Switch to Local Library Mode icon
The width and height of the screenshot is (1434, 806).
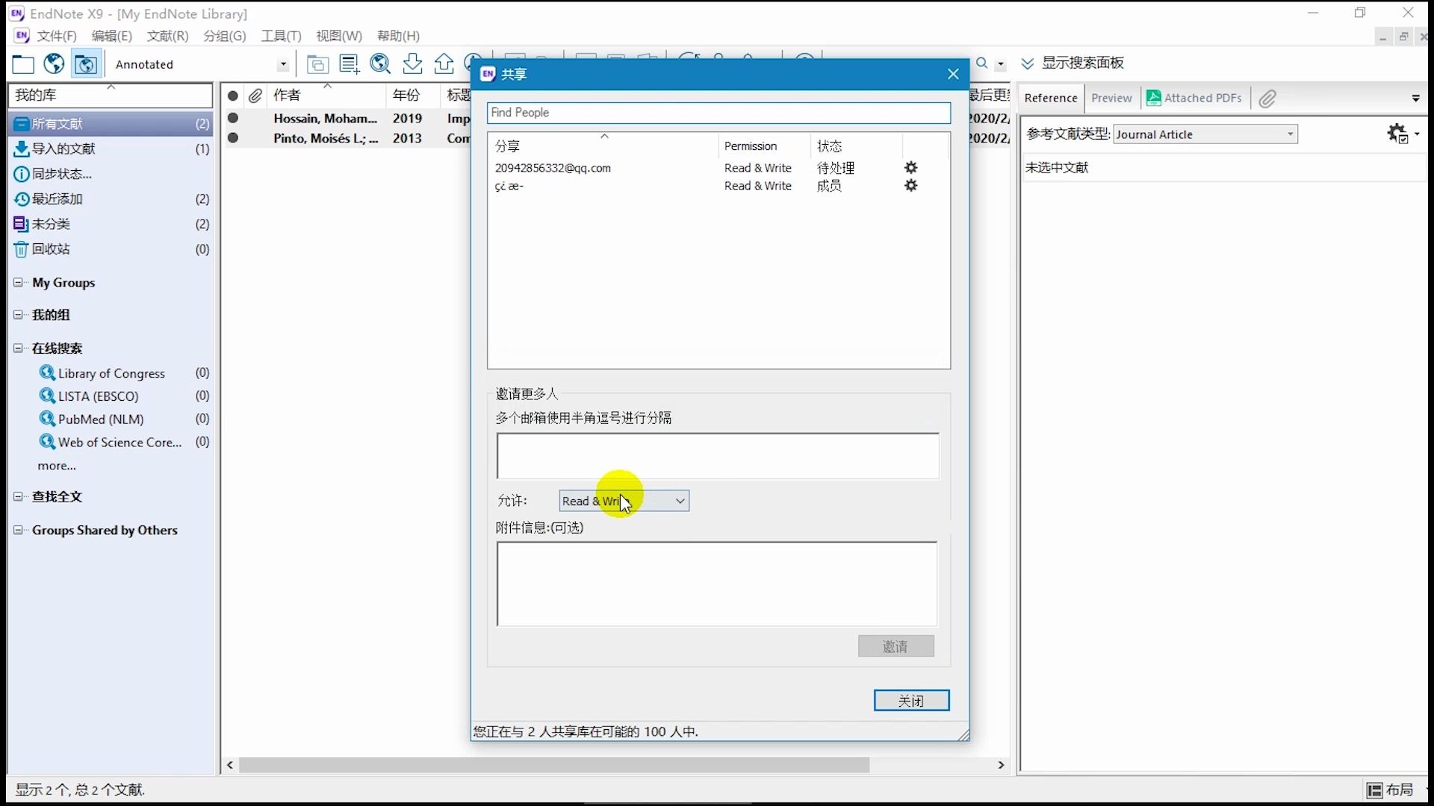tap(22, 64)
